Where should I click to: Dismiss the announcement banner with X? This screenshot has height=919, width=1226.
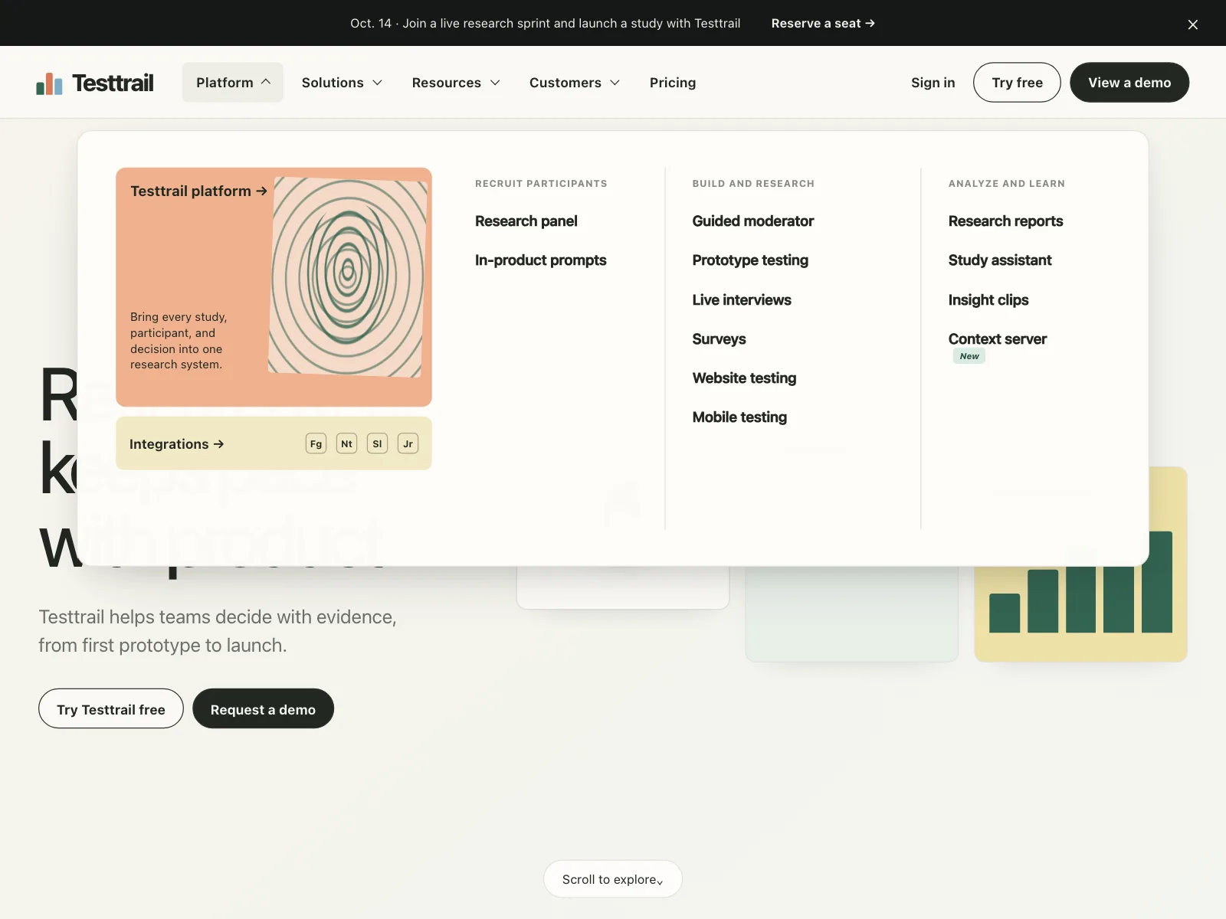pyautogui.click(x=1192, y=25)
